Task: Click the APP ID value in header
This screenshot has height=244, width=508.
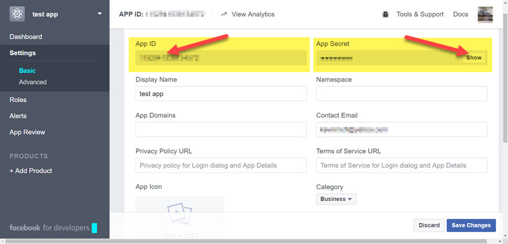Action: pos(176,14)
